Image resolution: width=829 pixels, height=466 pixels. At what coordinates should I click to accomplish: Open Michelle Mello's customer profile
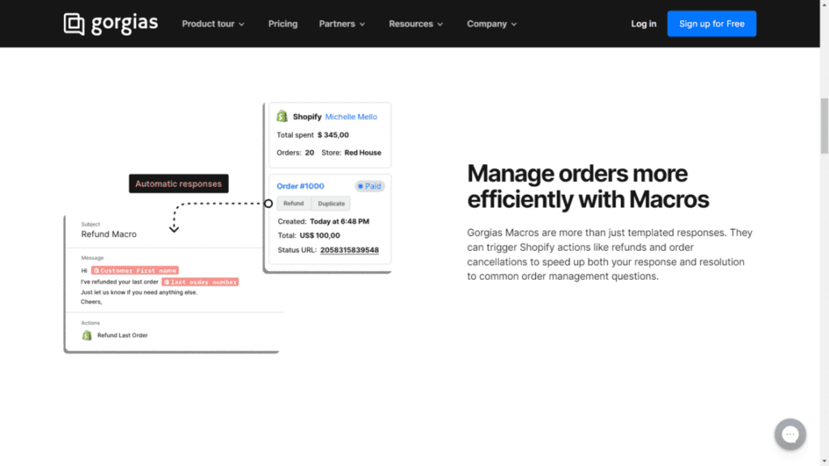coord(351,116)
